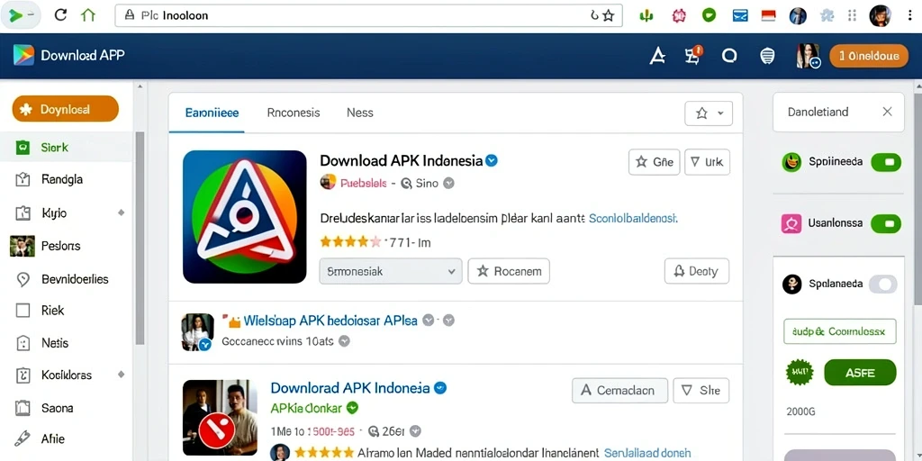
Task: Click the Spoiineeda green round icon
Action: (791, 162)
